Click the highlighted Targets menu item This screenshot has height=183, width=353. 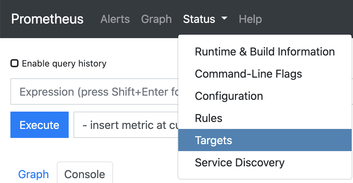214,140
